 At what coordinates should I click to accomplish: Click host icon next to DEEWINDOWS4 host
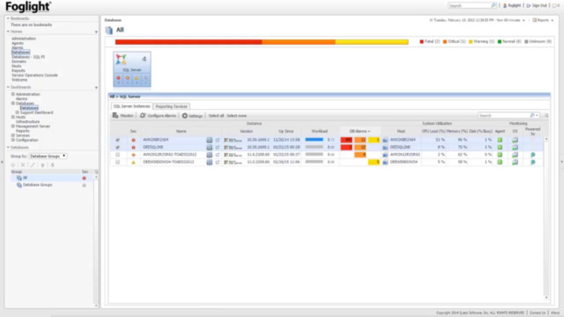pos(385,162)
